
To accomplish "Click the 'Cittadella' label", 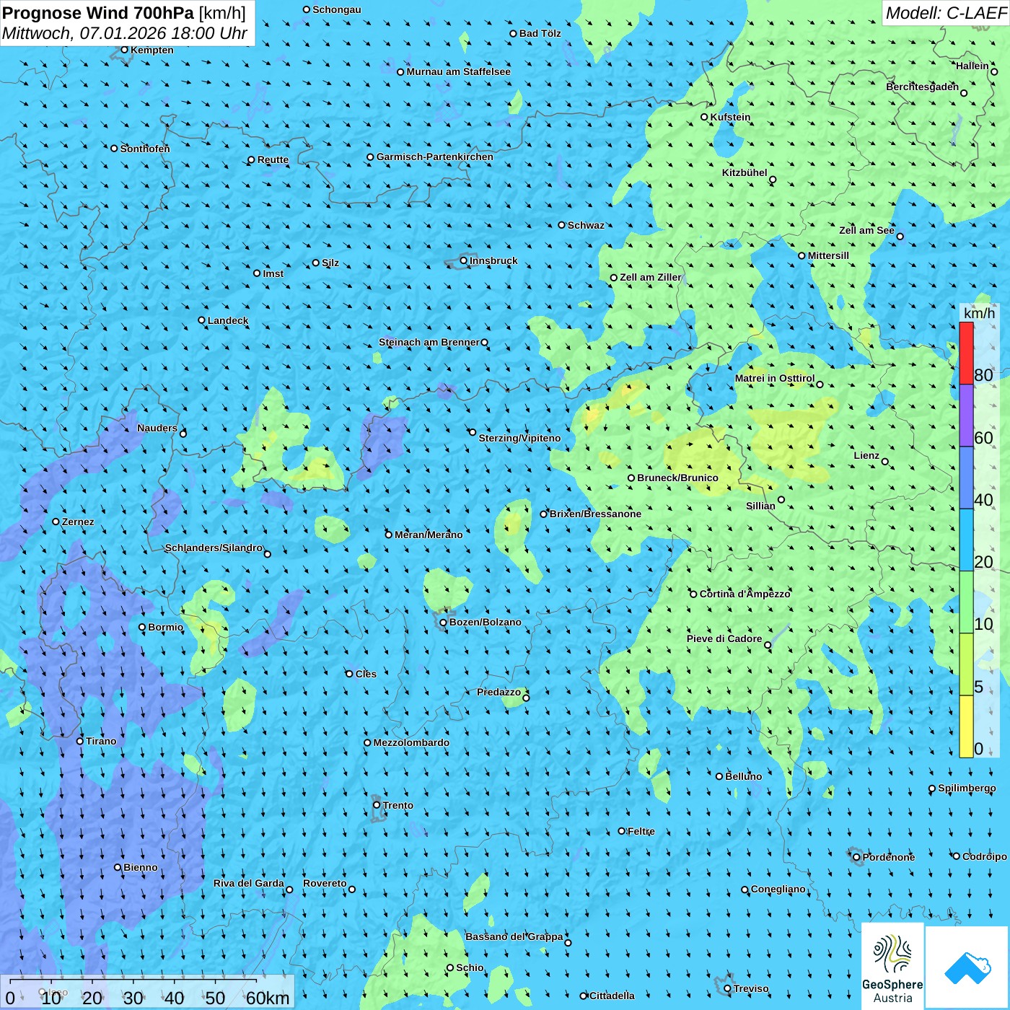I will click(x=612, y=996).
